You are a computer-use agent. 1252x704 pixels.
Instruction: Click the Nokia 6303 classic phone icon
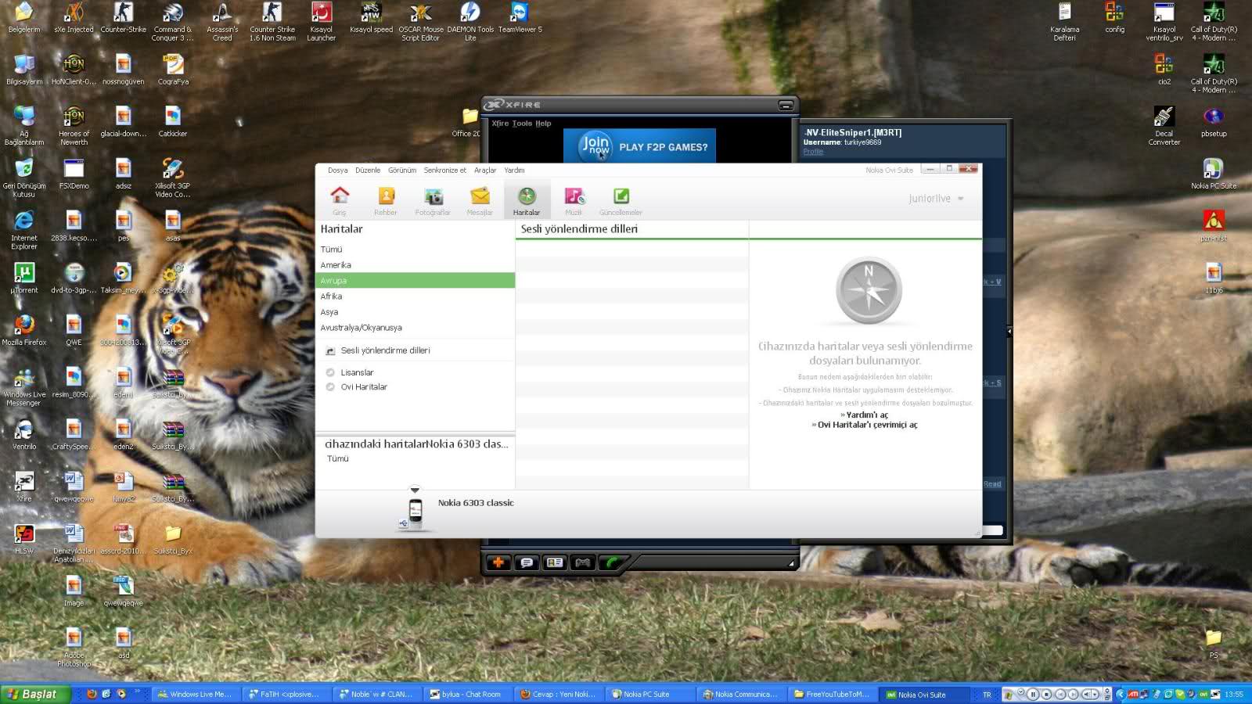tap(415, 513)
